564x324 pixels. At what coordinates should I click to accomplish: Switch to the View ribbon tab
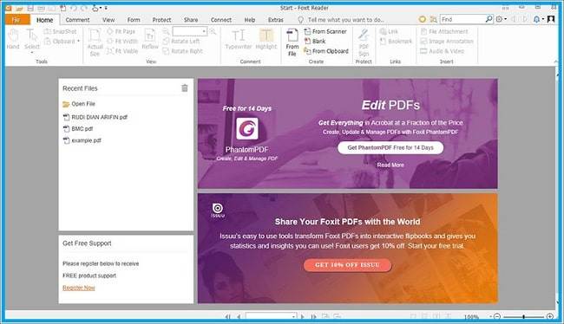tap(108, 20)
